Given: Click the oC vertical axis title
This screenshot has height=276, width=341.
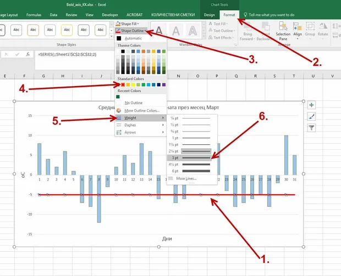Looking at the screenshot, I should tap(23, 174).
